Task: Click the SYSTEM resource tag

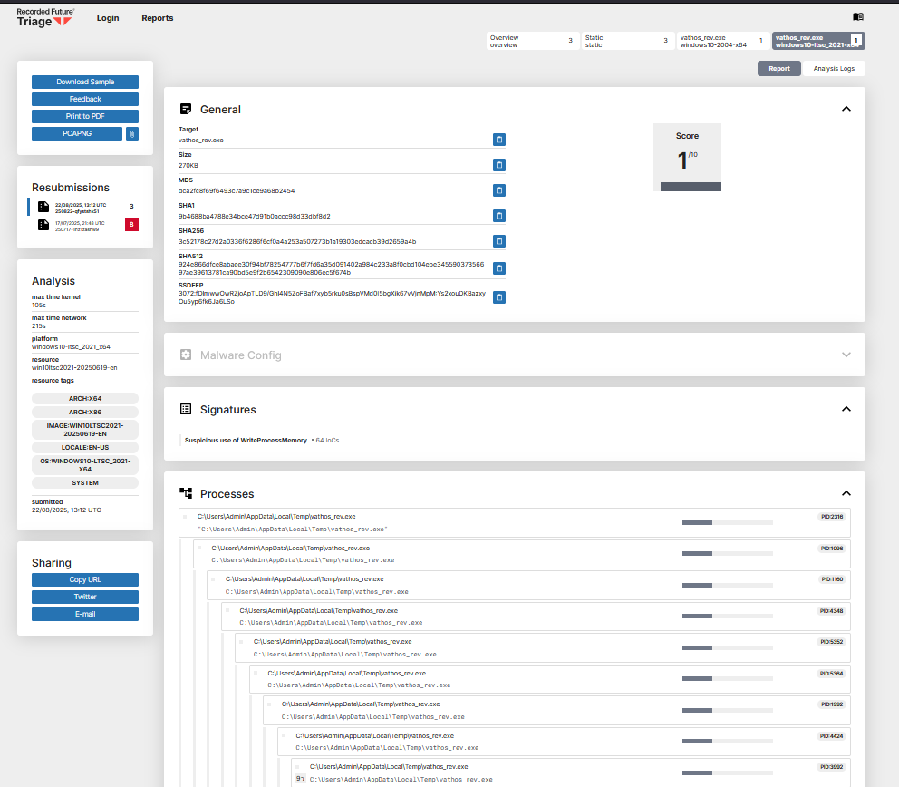Action: 85,483
